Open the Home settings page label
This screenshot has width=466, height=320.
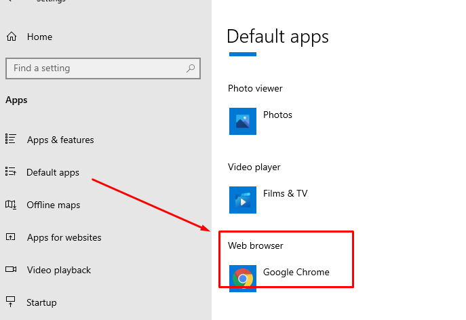point(39,37)
